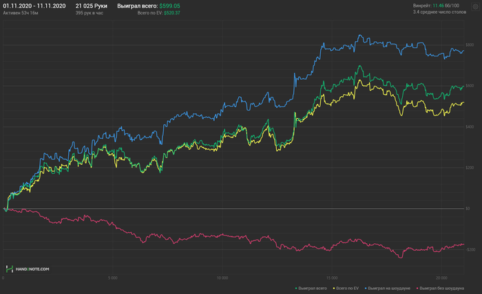Click the 3.4 среднее число столов text

coord(439,12)
